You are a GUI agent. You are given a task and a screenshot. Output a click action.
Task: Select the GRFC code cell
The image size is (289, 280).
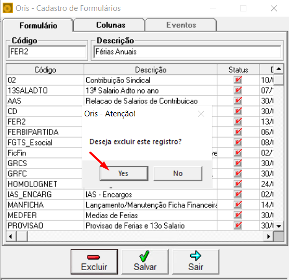pyautogui.click(x=44, y=174)
